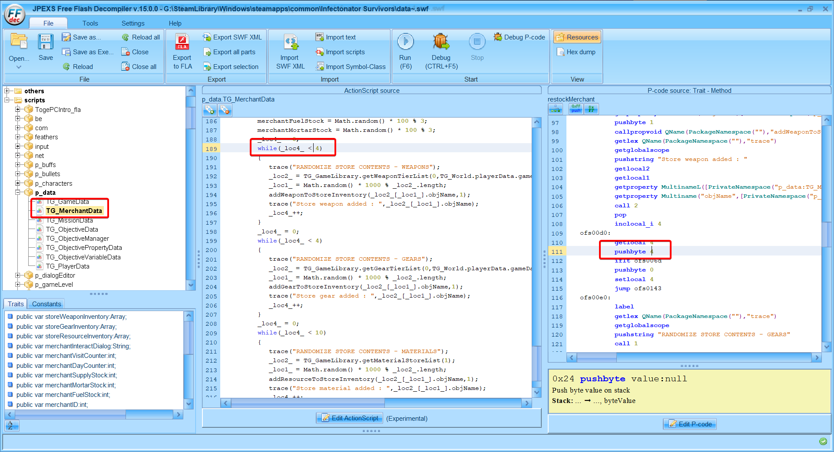Select TG_ObjectiveManager in the tree
834x452 pixels.
click(x=77, y=239)
